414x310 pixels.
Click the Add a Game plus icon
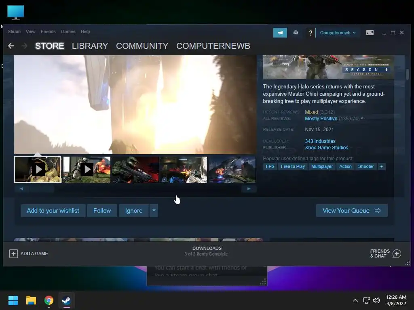[13, 253]
